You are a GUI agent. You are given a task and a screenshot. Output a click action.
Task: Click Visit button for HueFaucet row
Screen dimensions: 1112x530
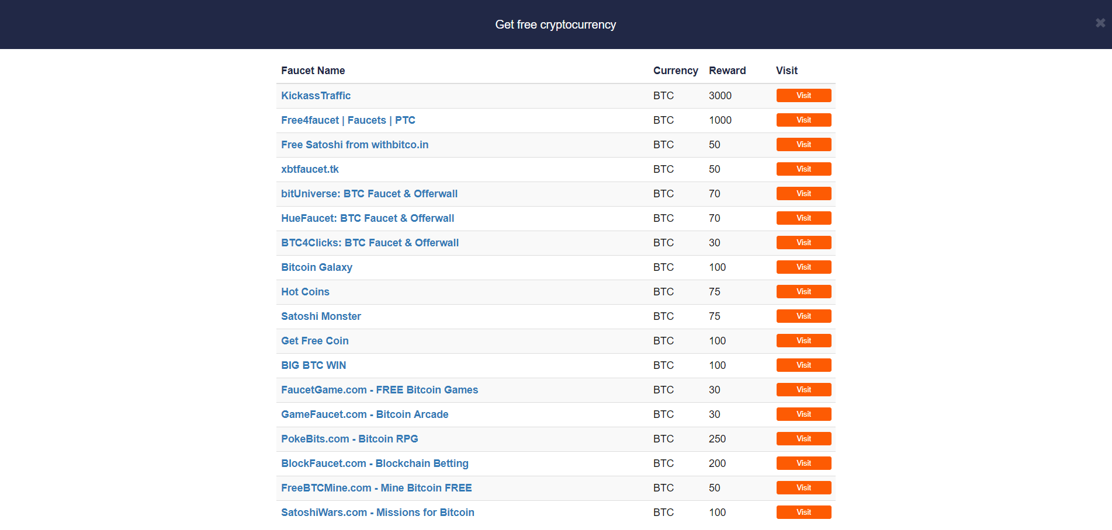(x=803, y=218)
